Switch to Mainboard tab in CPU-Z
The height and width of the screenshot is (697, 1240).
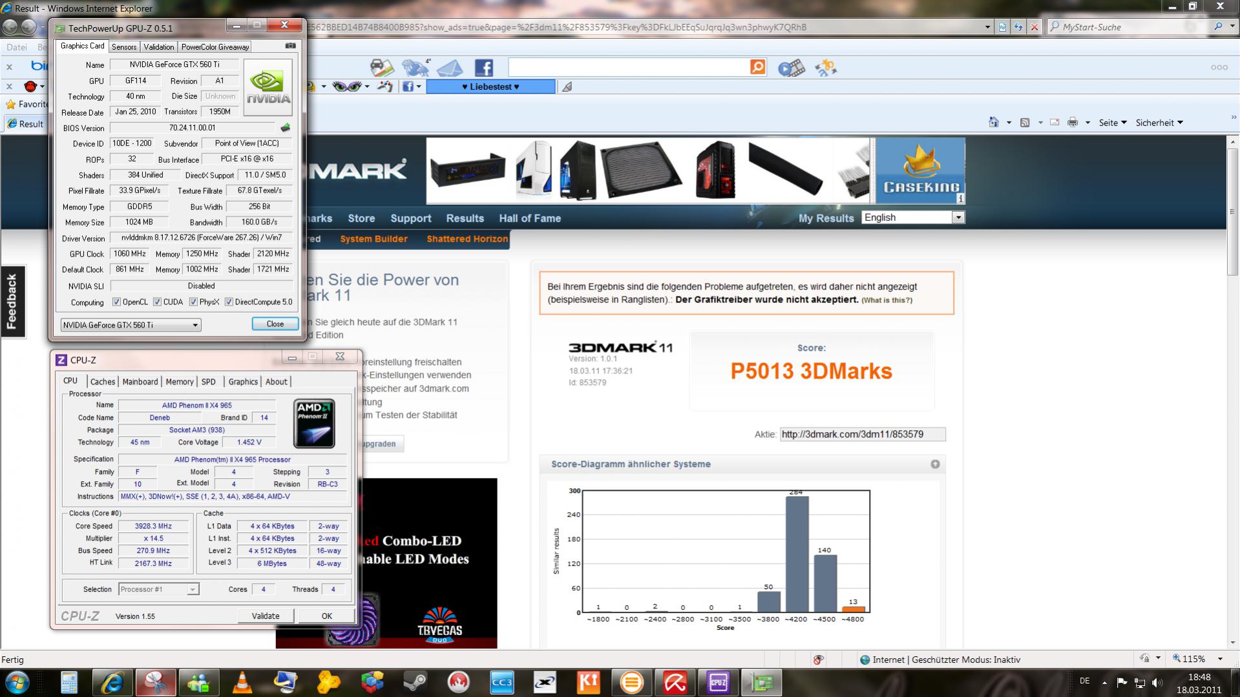tap(140, 382)
